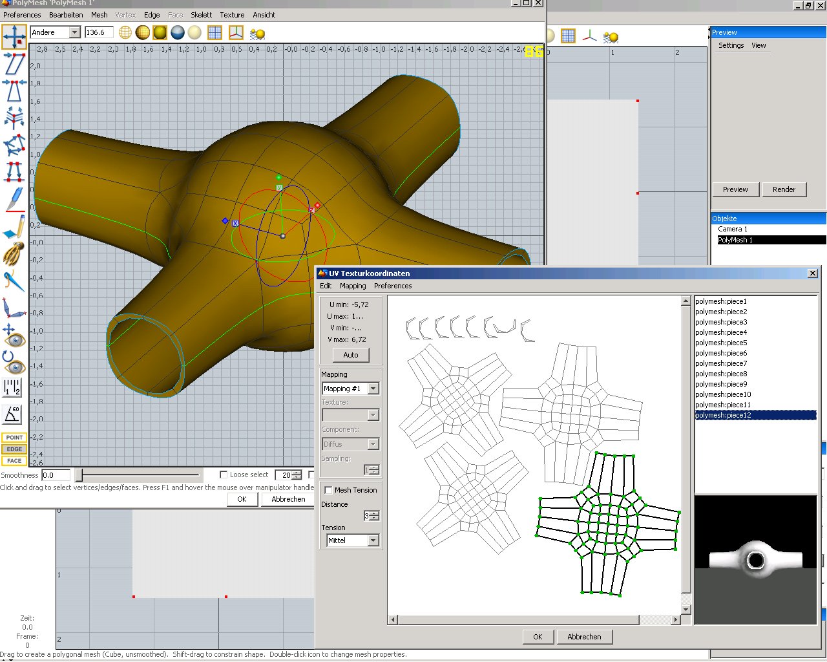Open the Mapping #1 dropdown
Screen dimensions: 827x662
[373, 389]
